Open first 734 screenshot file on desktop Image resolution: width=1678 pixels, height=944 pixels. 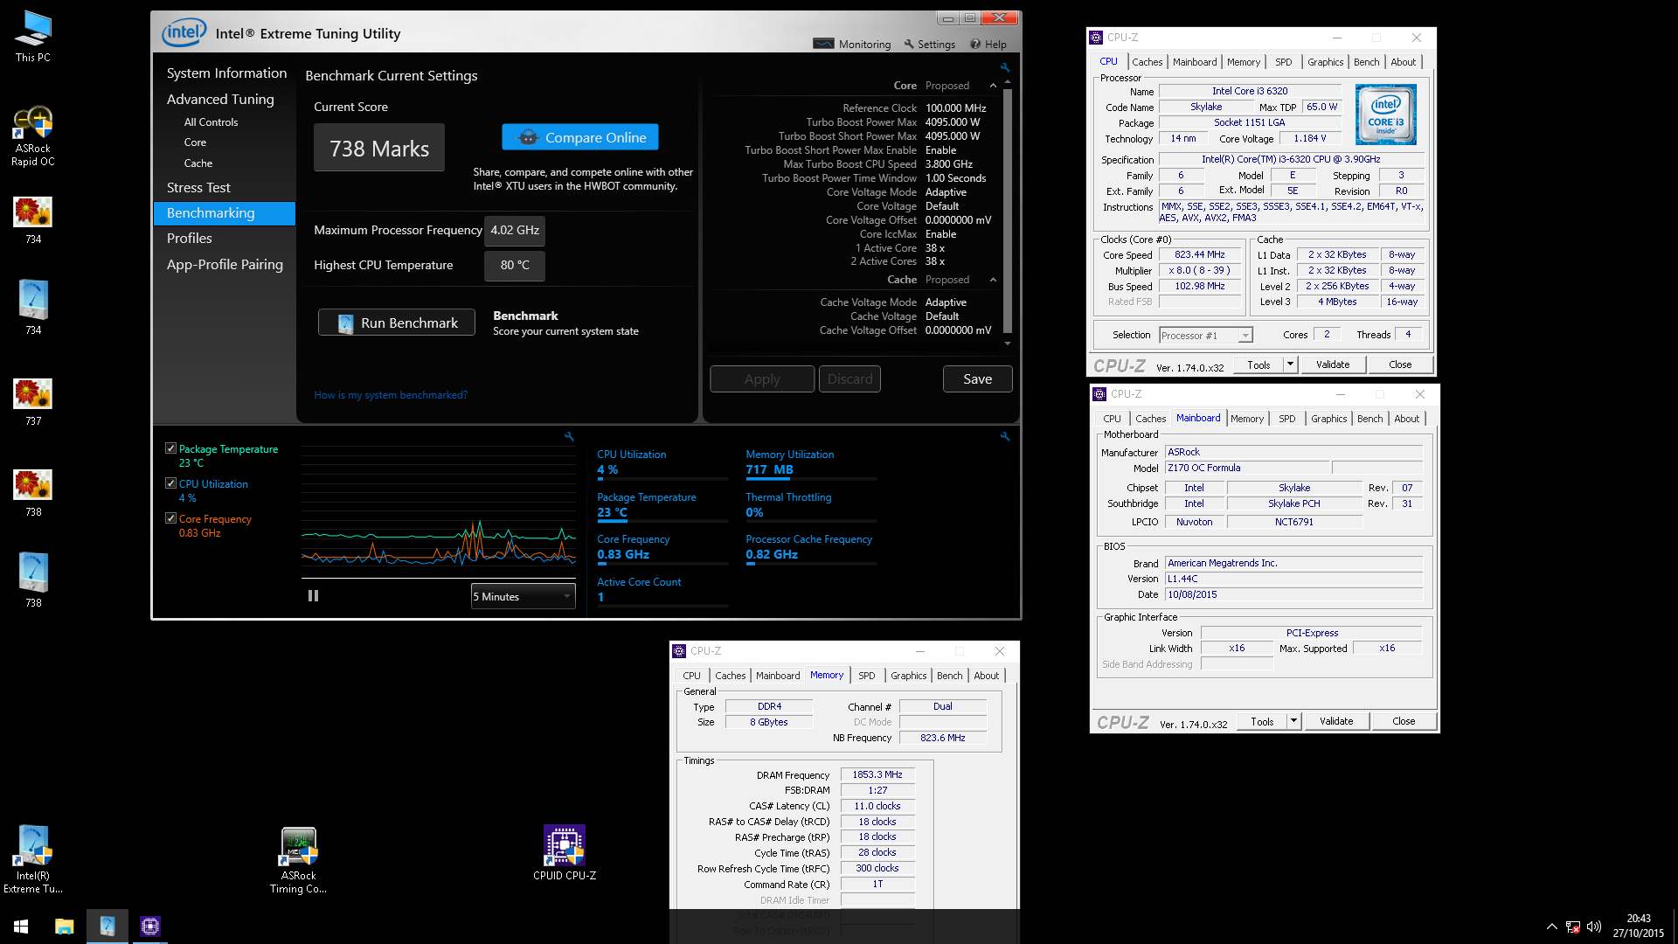33,220
